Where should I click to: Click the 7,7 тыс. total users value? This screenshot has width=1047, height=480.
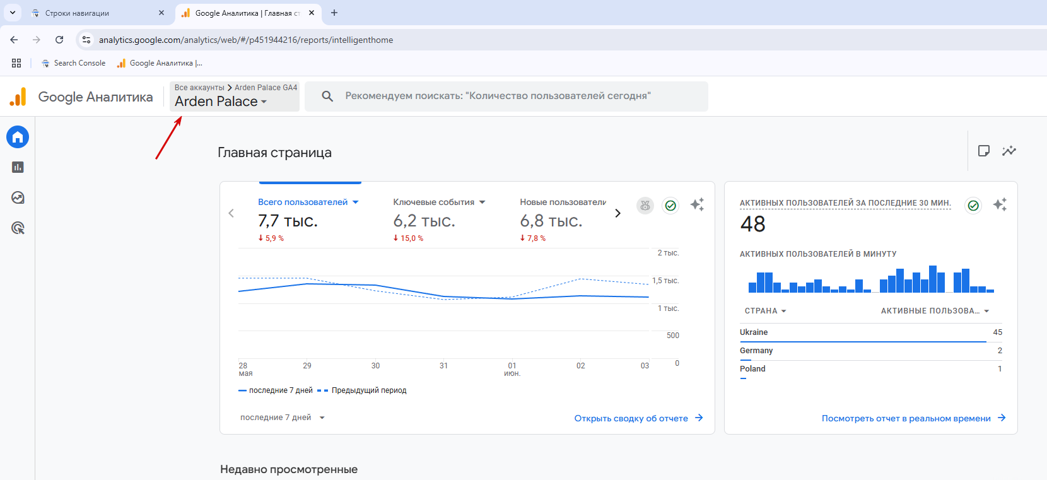tap(288, 221)
